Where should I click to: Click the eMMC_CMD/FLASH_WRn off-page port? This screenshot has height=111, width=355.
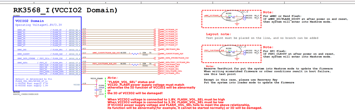click(x=168, y=49)
